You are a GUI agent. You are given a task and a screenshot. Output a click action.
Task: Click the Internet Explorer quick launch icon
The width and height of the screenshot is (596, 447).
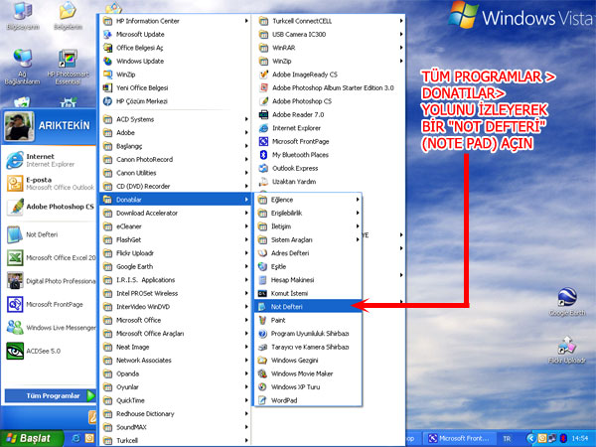pos(76,438)
